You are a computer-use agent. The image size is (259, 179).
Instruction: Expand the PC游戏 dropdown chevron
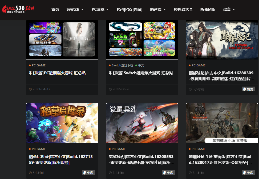(x=107, y=9)
